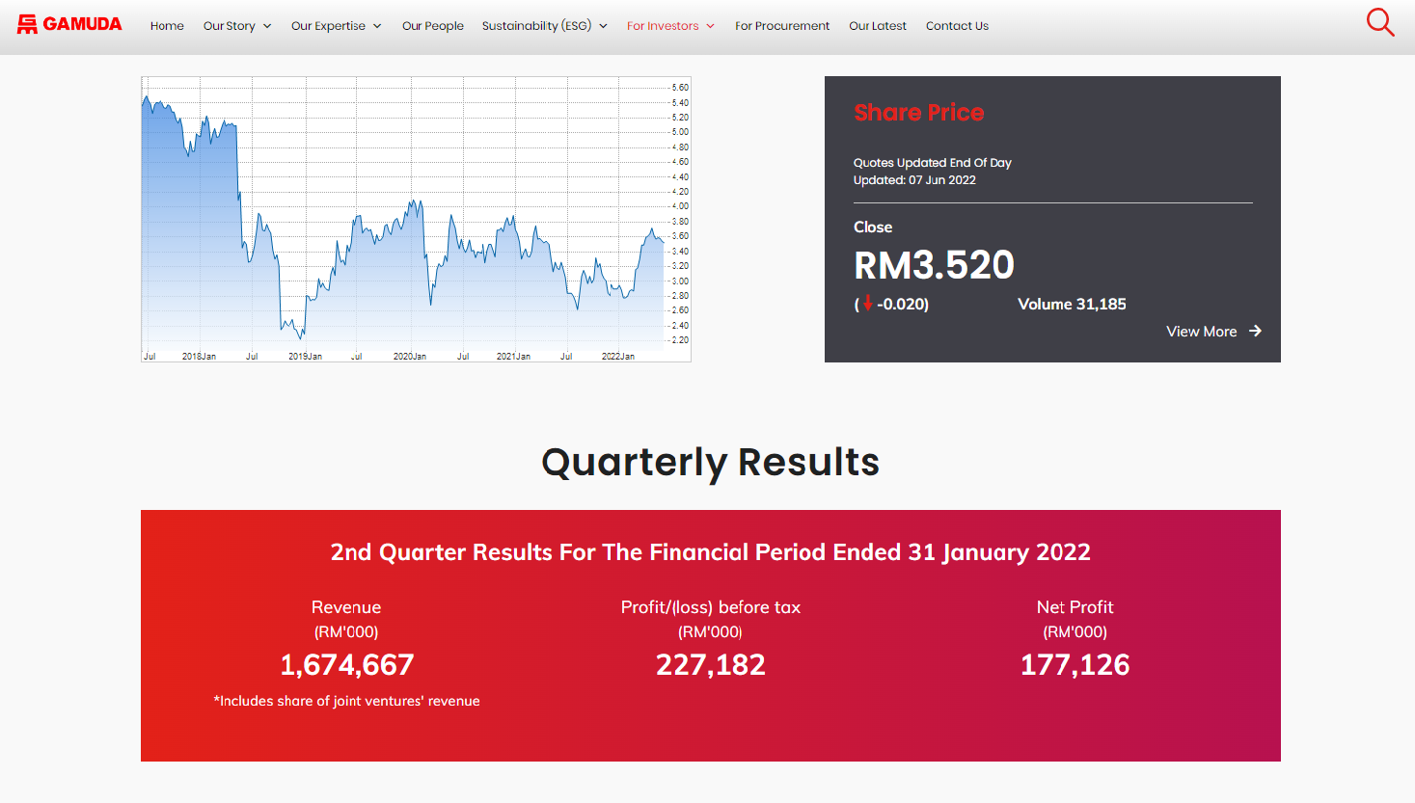Click the Revenue label

coord(346,607)
